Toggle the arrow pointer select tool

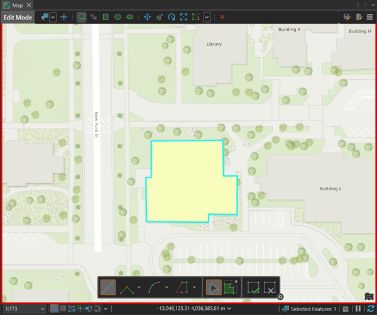(x=214, y=287)
